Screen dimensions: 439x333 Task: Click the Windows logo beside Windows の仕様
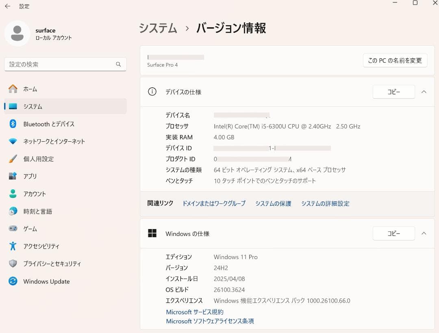click(152, 233)
